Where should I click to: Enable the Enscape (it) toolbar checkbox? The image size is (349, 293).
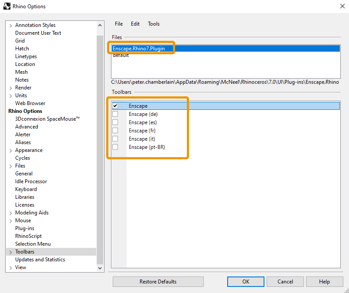115,139
